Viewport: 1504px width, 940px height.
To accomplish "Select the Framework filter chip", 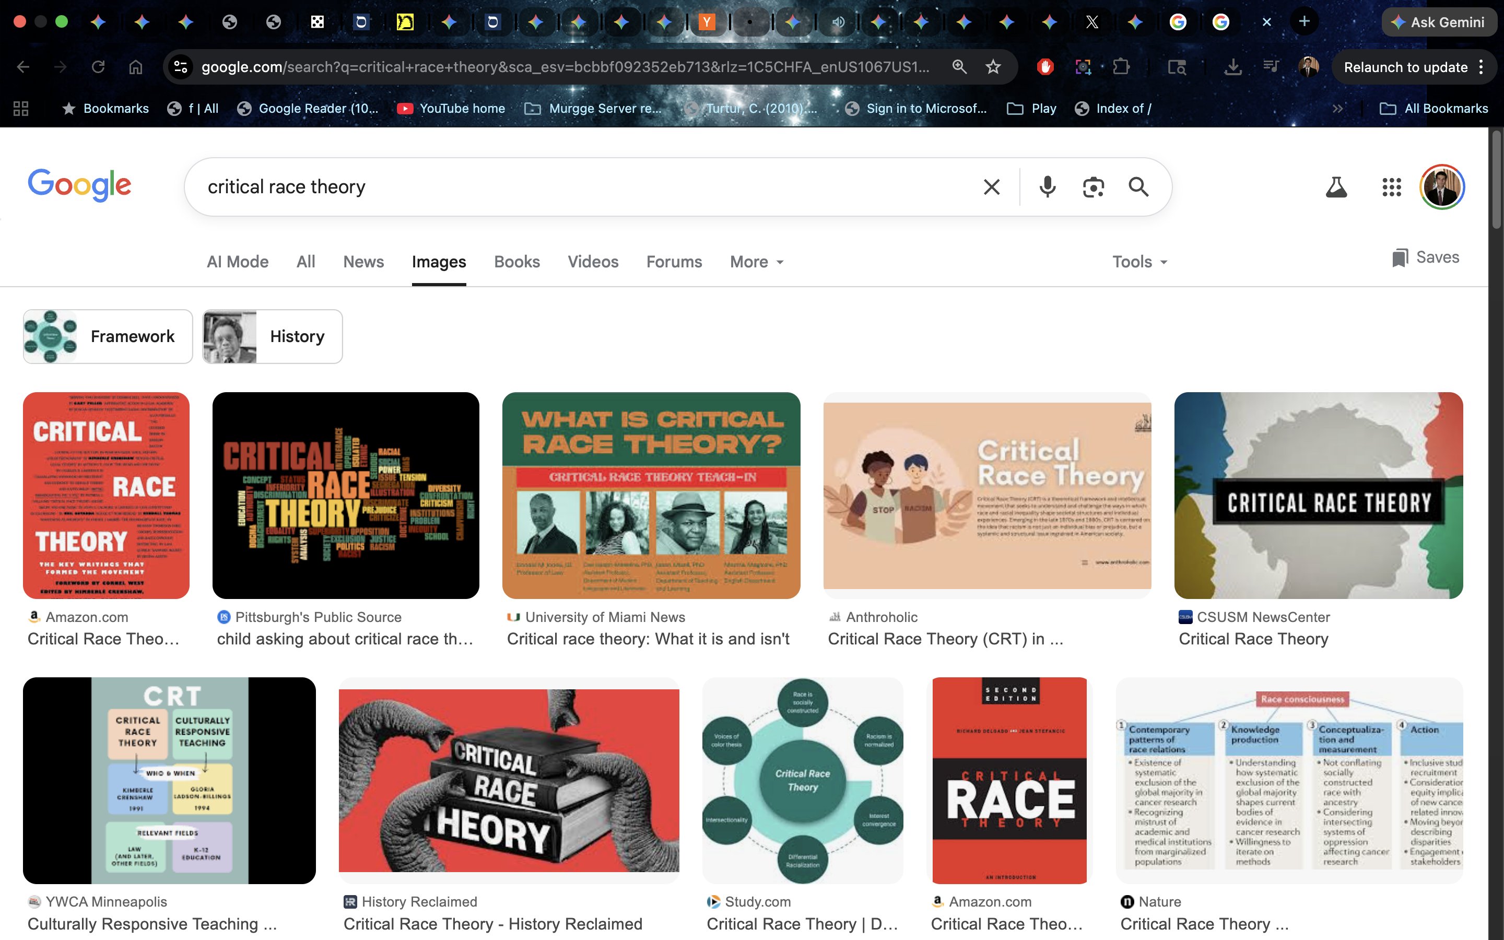I will tap(108, 336).
